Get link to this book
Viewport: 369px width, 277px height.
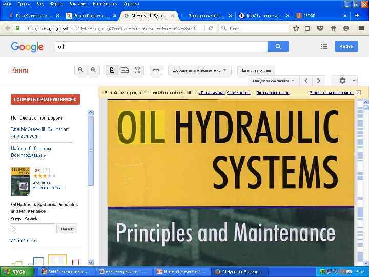tap(156, 70)
